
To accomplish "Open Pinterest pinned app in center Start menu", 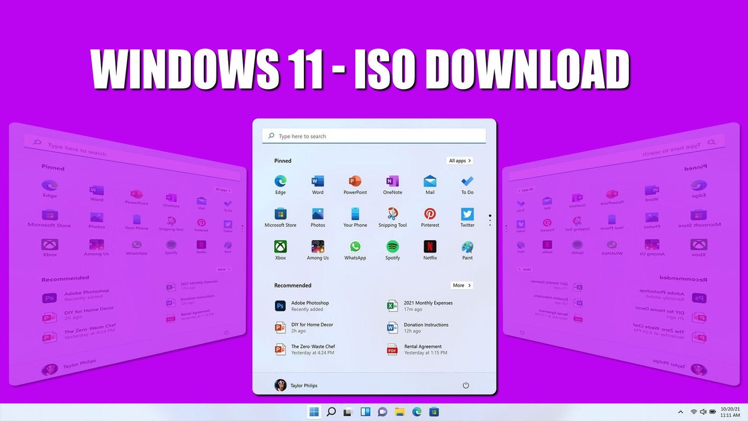I will click(430, 217).
